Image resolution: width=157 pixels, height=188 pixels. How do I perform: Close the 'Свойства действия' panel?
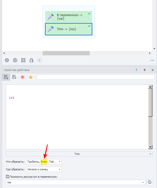click(x=153, y=70)
